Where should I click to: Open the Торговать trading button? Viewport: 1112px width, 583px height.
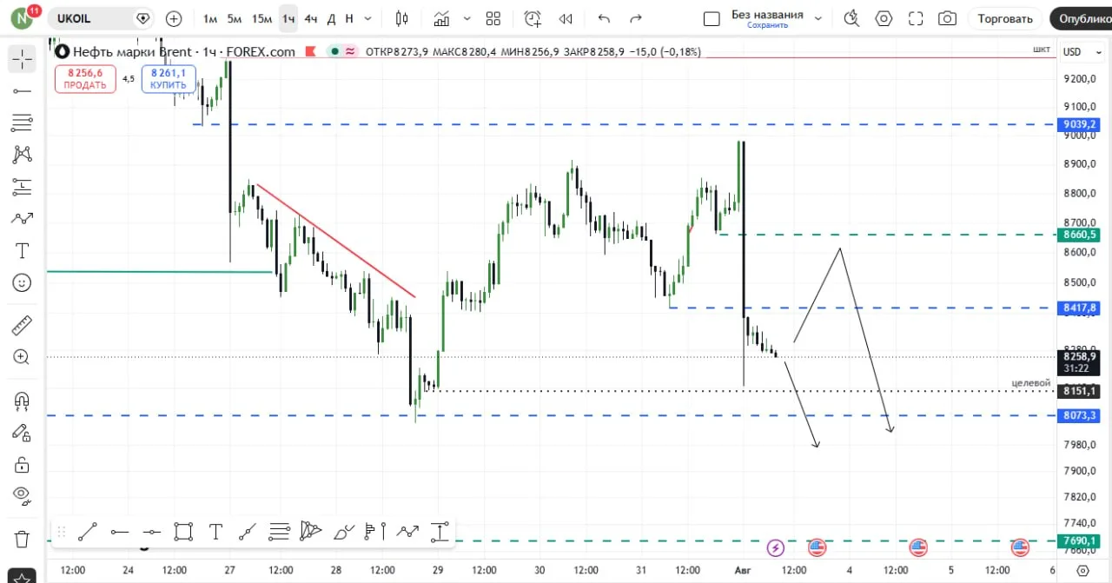[1005, 18]
